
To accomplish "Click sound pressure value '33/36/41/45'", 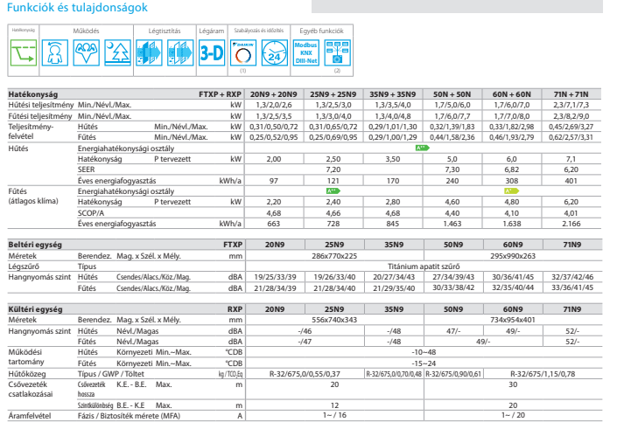I will 572,287.
